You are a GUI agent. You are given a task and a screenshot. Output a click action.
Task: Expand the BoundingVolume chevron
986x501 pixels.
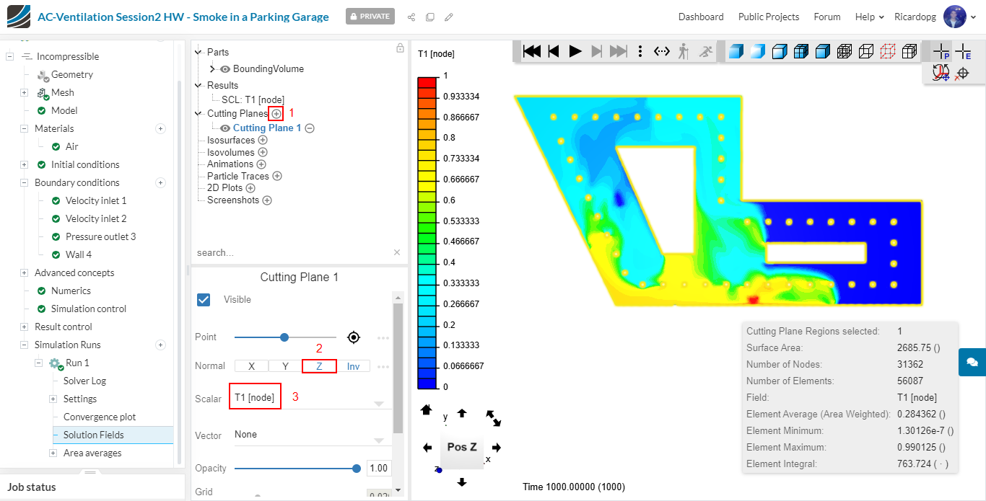(212, 69)
